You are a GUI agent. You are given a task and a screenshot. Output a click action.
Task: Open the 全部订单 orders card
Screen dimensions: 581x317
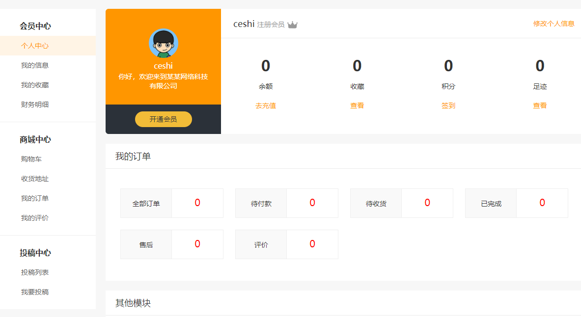171,203
